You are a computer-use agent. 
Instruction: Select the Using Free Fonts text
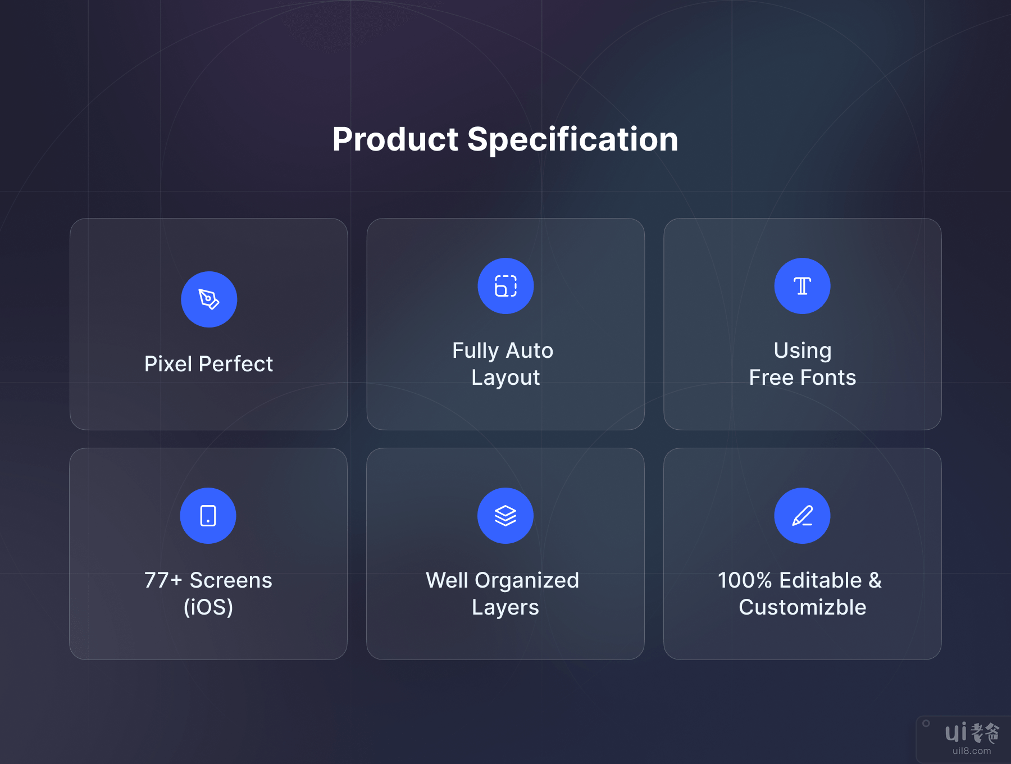[x=802, y=364]
